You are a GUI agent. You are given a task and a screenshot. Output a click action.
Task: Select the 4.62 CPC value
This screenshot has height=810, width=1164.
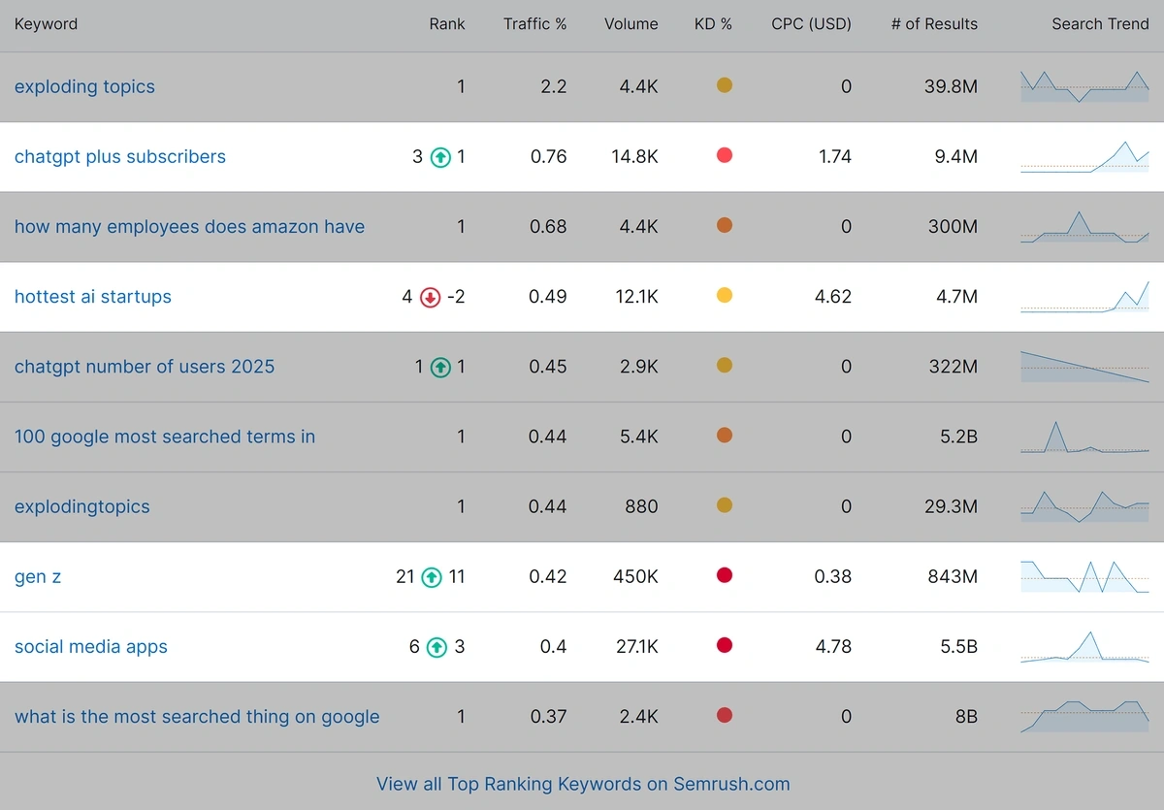[834, 297]
